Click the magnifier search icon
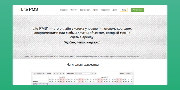The height and width of the screenshot is (90, 180). pyautogui.click(x=44, y=73)
